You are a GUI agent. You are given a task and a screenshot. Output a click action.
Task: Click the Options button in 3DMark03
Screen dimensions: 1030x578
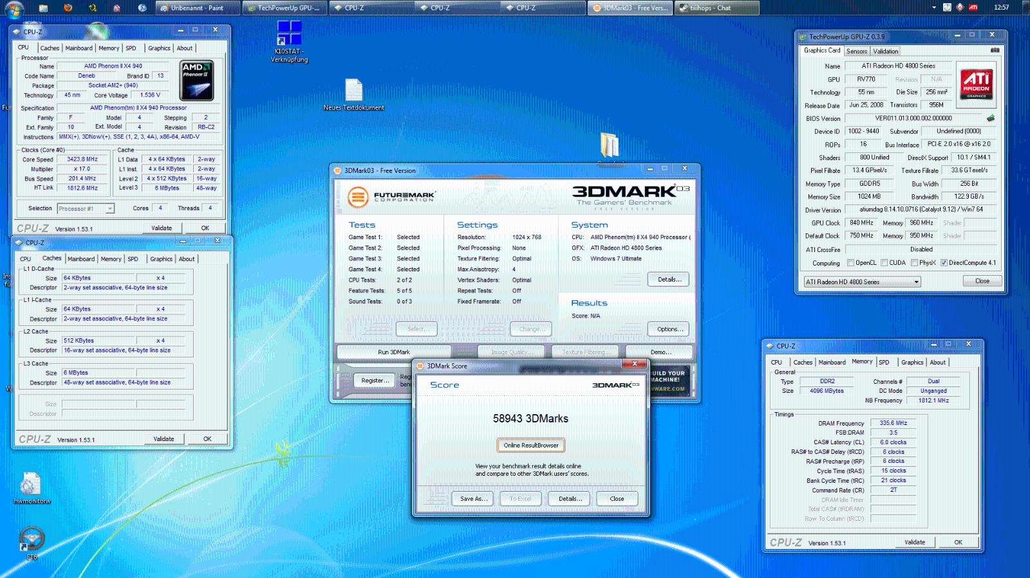click(669, 329)
